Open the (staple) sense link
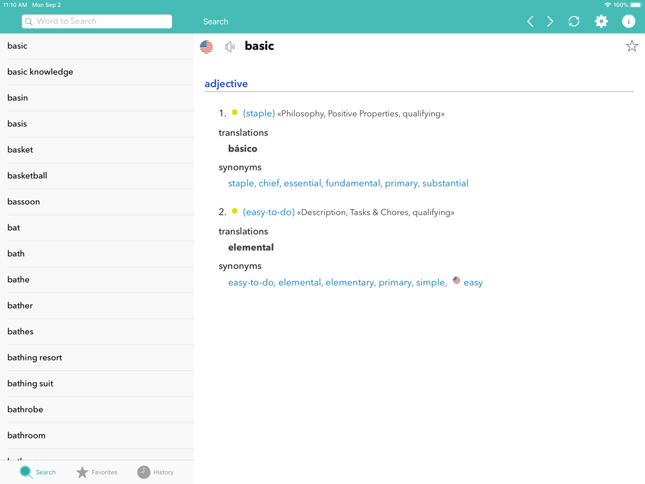Screen dimensions: 645x484 click(259, 113)
